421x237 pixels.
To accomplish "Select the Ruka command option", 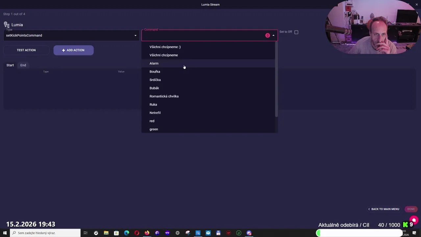I will point(209,104).
